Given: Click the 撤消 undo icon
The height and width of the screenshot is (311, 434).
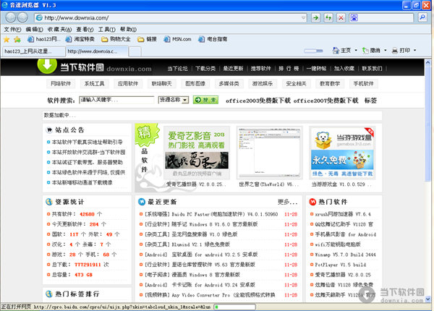Looking at the screenshot, I should pos(365,51).
